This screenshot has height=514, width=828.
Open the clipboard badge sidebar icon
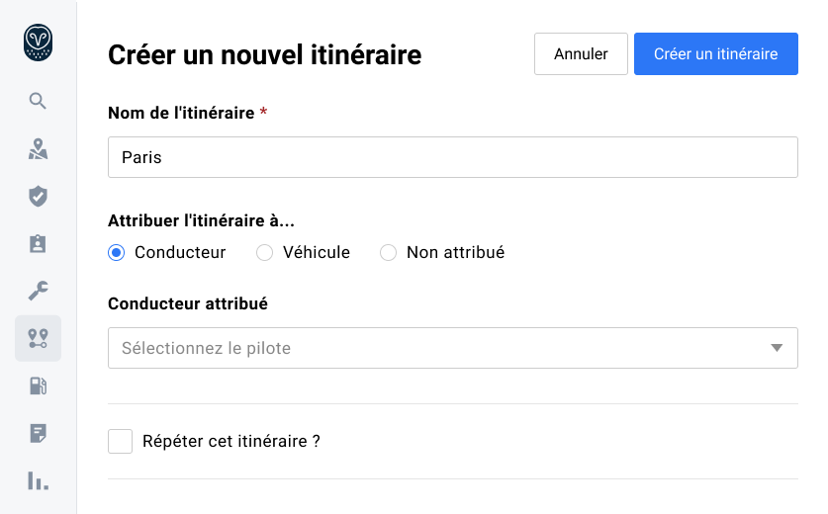click(38, 244)
